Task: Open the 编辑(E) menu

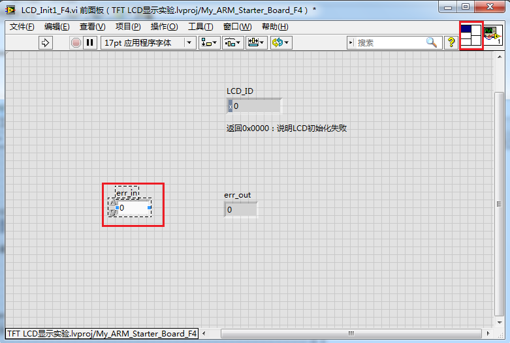Action: pos(57,27)
